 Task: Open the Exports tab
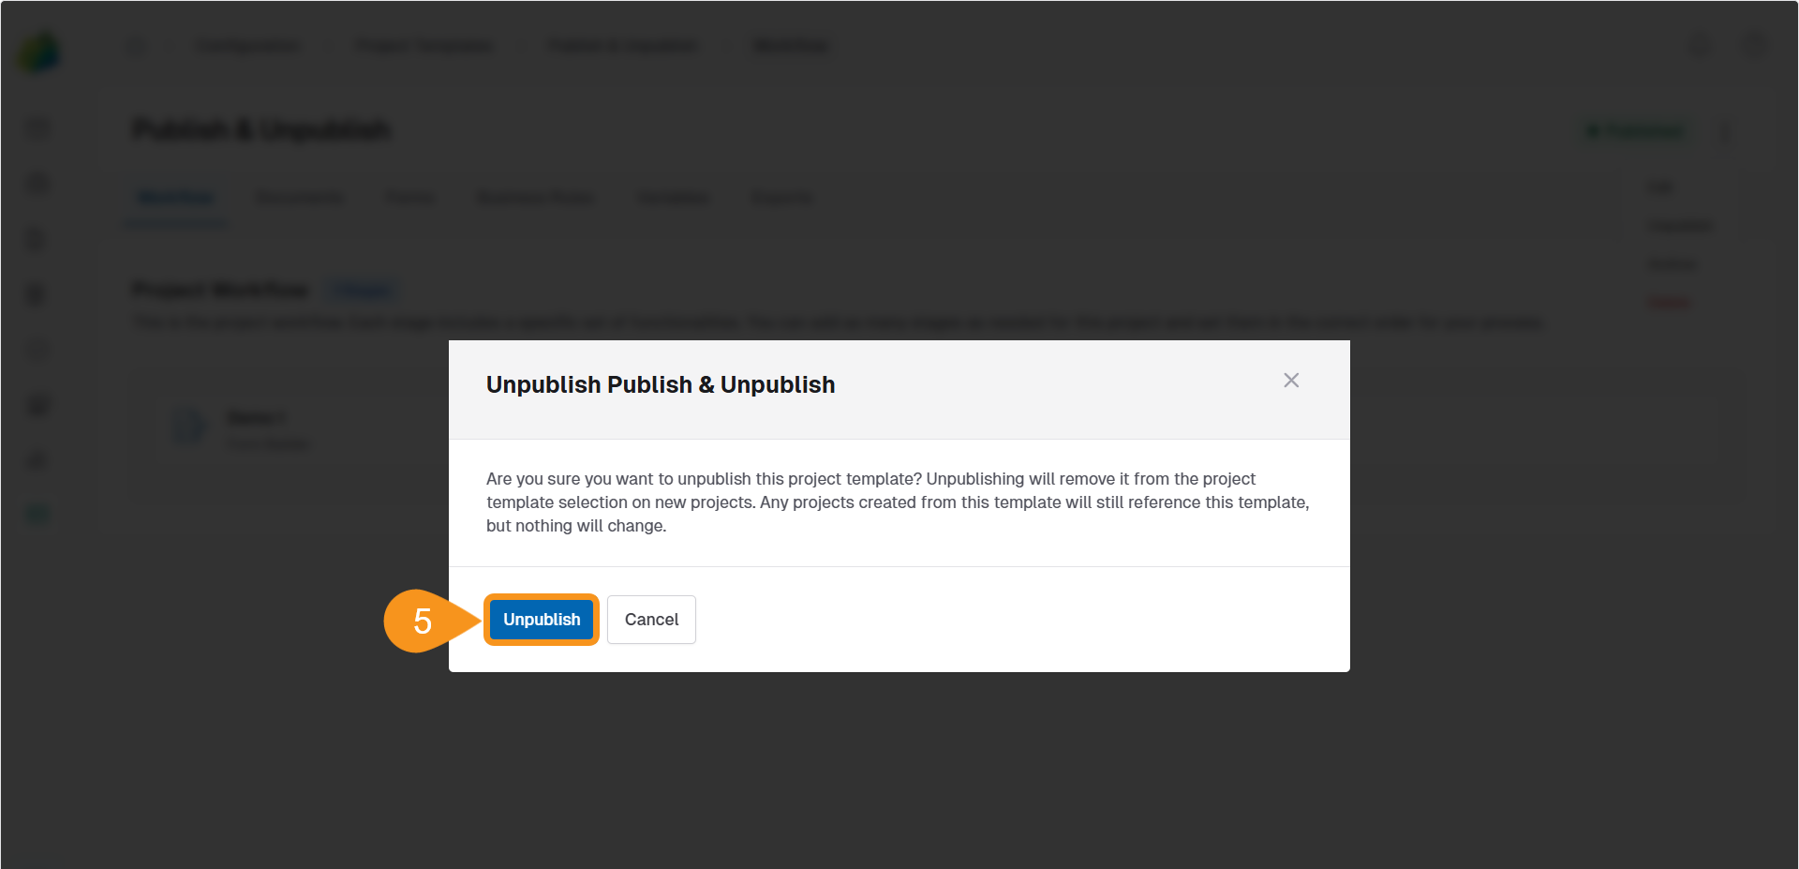(781, 198)
